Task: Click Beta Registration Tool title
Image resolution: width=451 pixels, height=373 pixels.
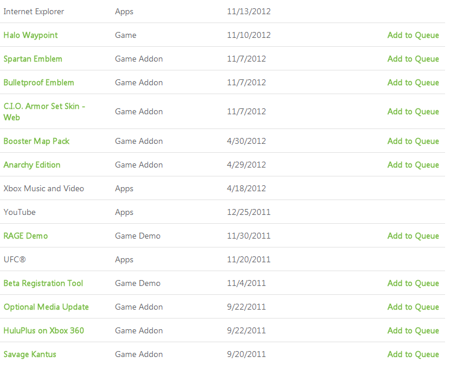Action: click(x=43, y=283)
